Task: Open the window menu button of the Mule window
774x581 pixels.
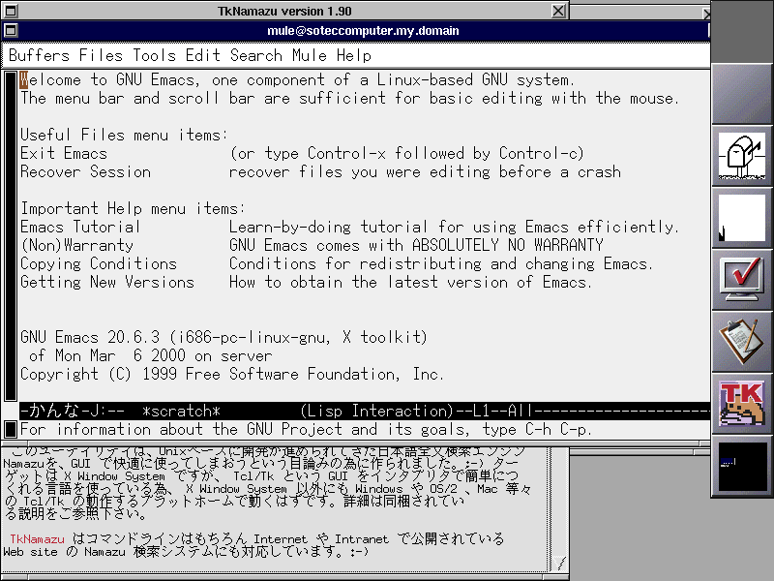Action: 11,31
